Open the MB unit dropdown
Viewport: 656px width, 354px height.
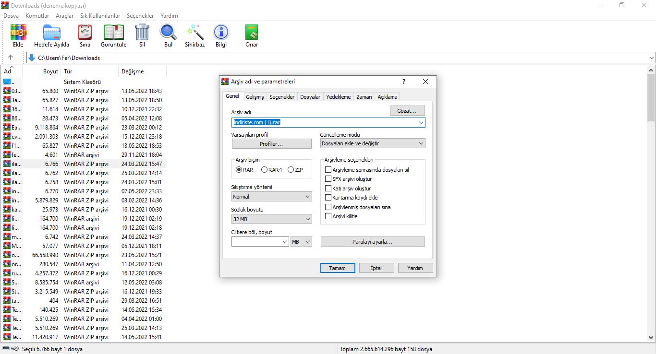pyautogui.click(x=302, y=242)
